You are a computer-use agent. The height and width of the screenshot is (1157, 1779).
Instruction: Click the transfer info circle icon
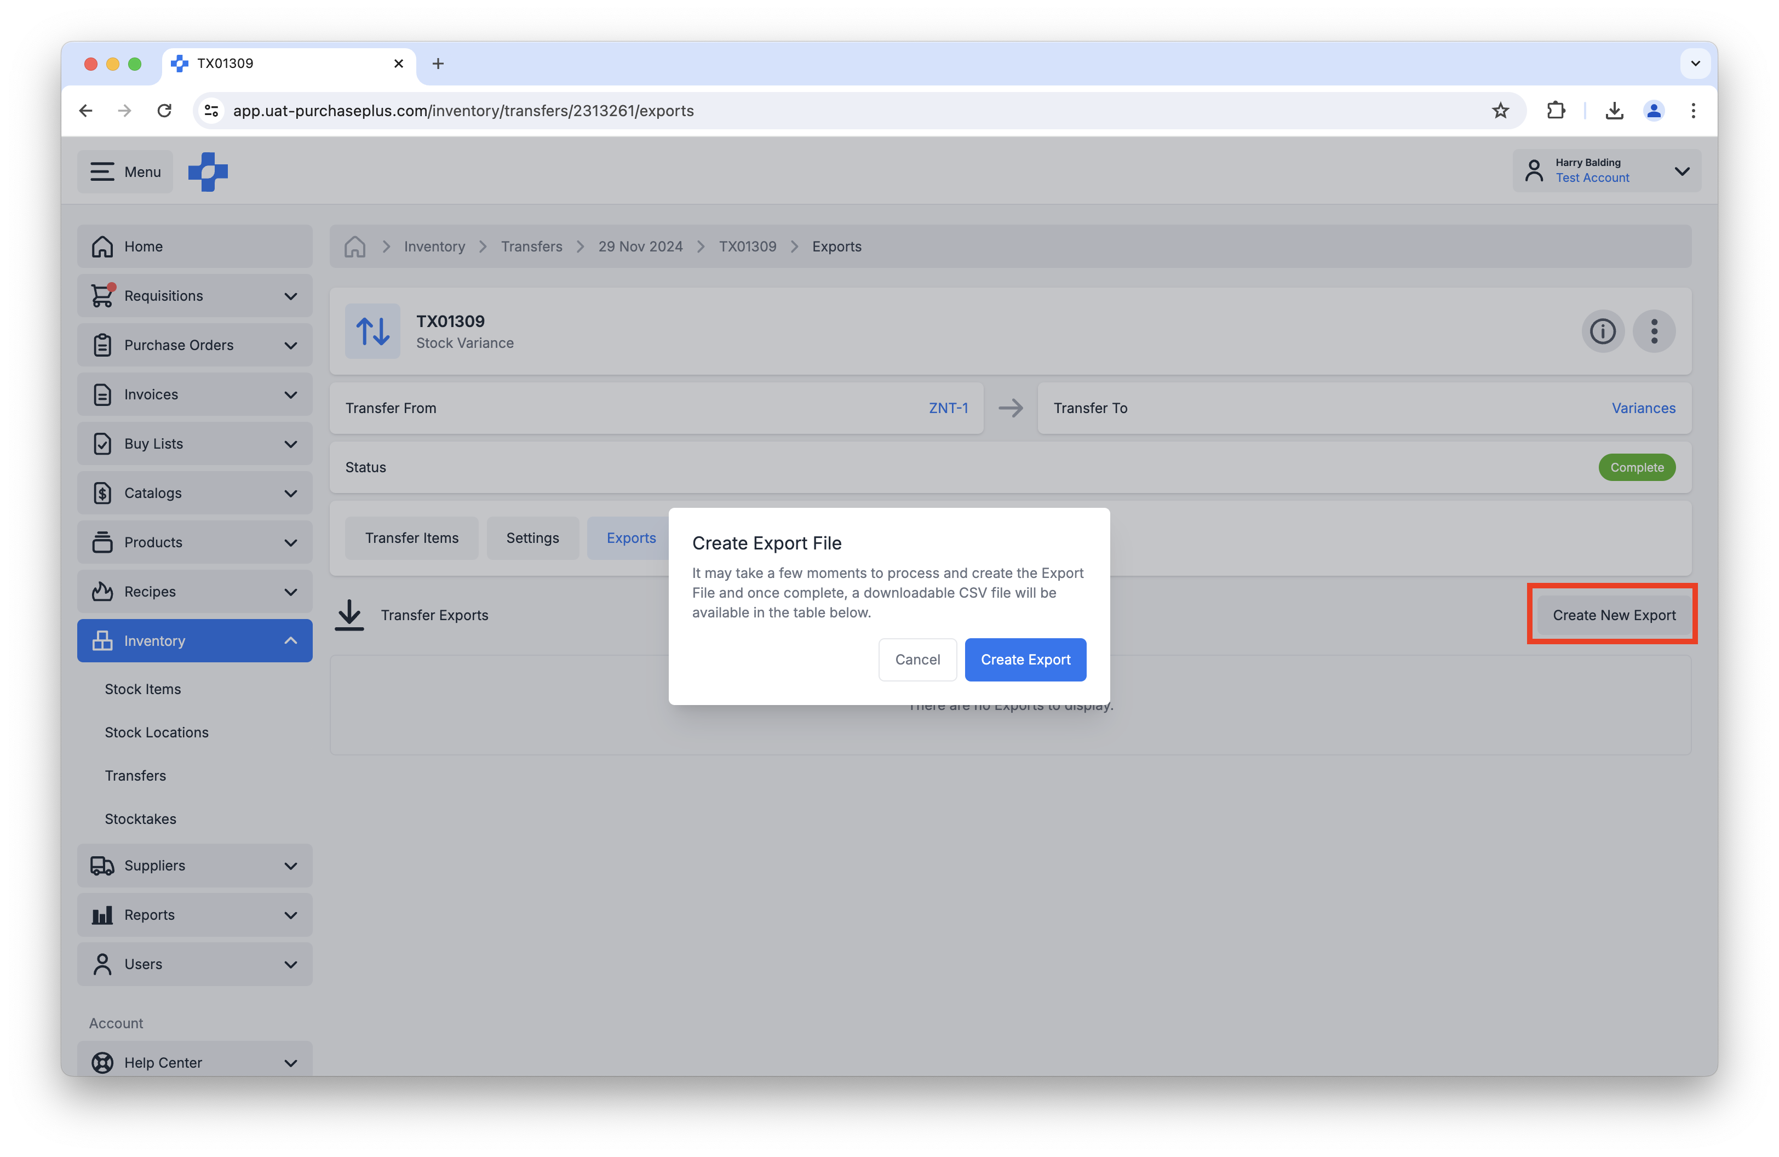1602,331
